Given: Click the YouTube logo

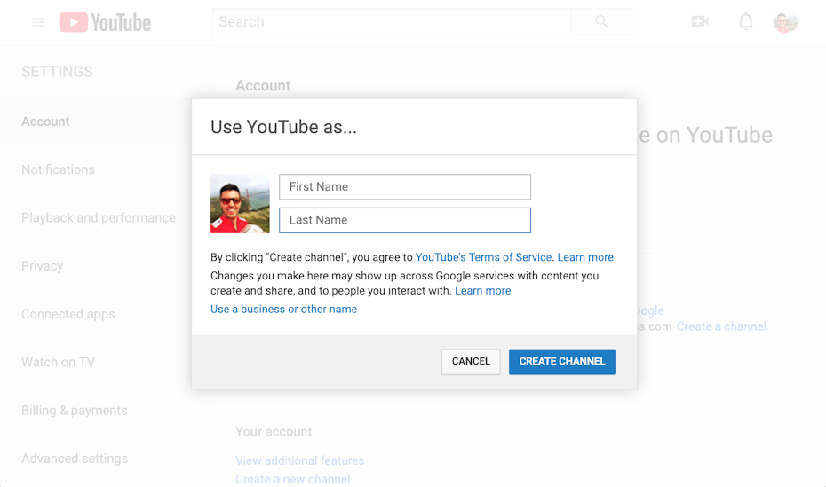Looking at the screenshot, I should [x=105, y=22].
